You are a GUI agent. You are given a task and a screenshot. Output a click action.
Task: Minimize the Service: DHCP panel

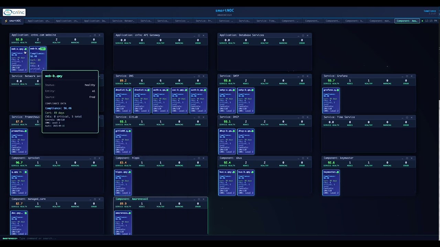tap(298, 117)
